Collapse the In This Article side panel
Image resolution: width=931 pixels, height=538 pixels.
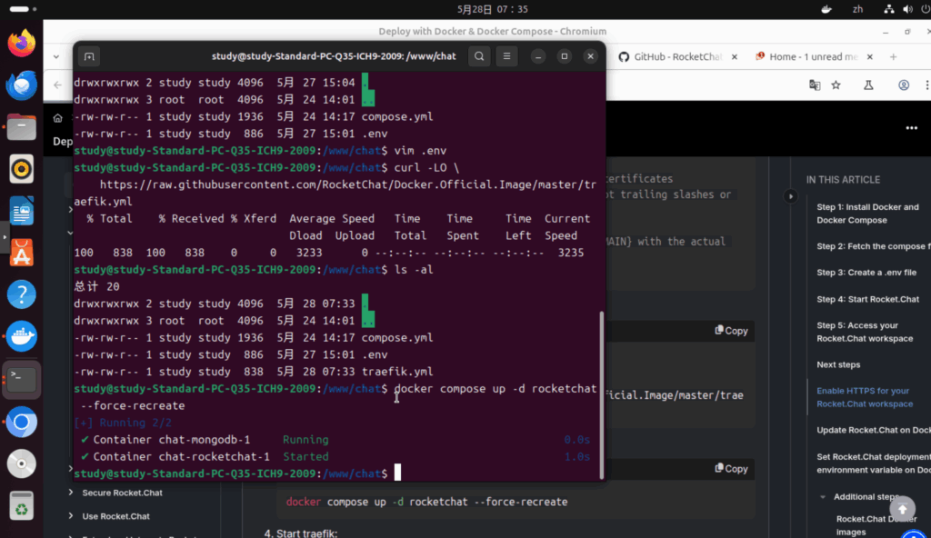coord(790,196)
